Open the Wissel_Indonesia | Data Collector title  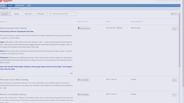point(14,28)
